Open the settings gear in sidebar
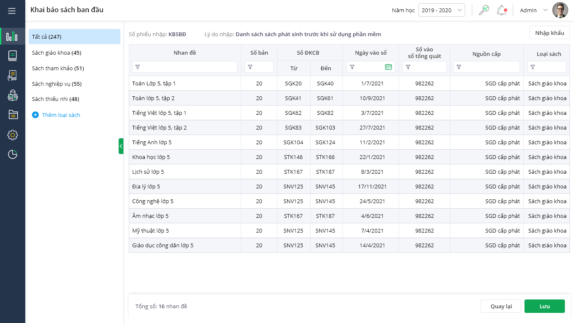 [x=12, y=135]
